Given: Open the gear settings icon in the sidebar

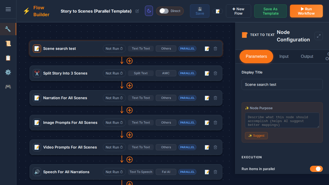Looking at the screenshot, I should tap(8, 72).
